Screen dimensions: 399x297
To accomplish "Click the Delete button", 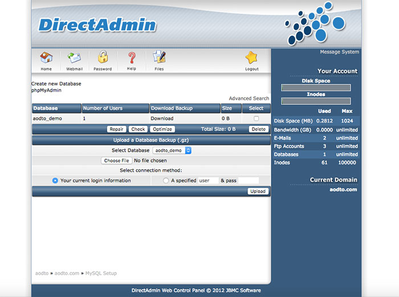I will [x=259, y=129].
